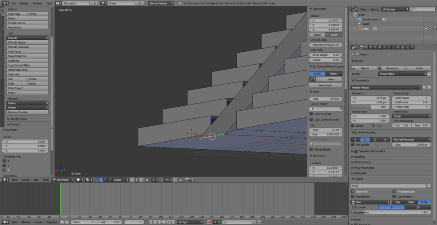437x225 pixels.
Task: Click the eyedropper in Lock to Object field
Action: (x=340, y=109)
